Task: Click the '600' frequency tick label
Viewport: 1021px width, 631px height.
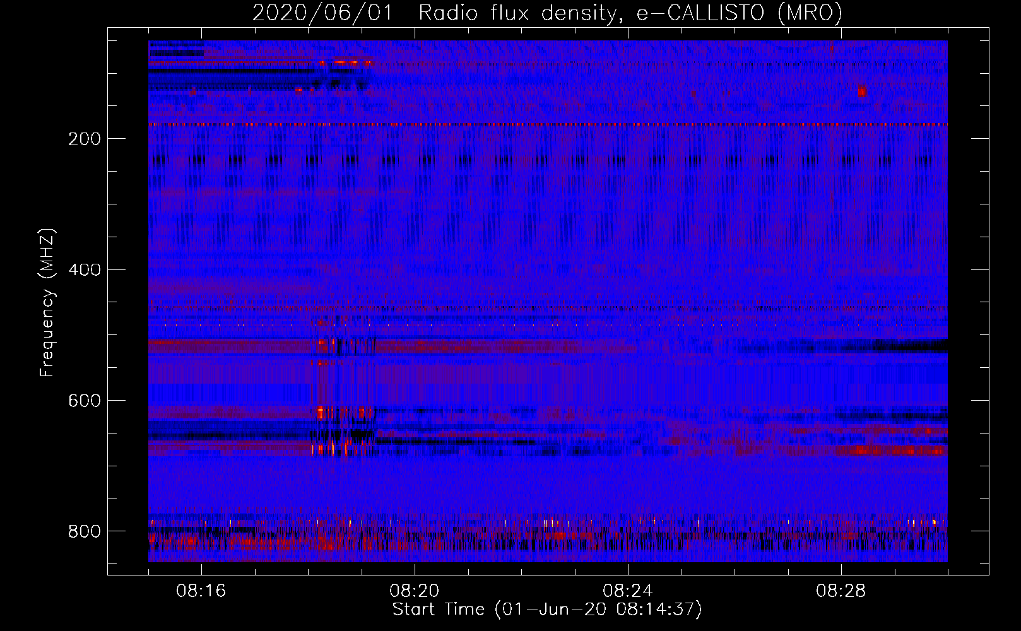Action: click(x=85, y=401)
